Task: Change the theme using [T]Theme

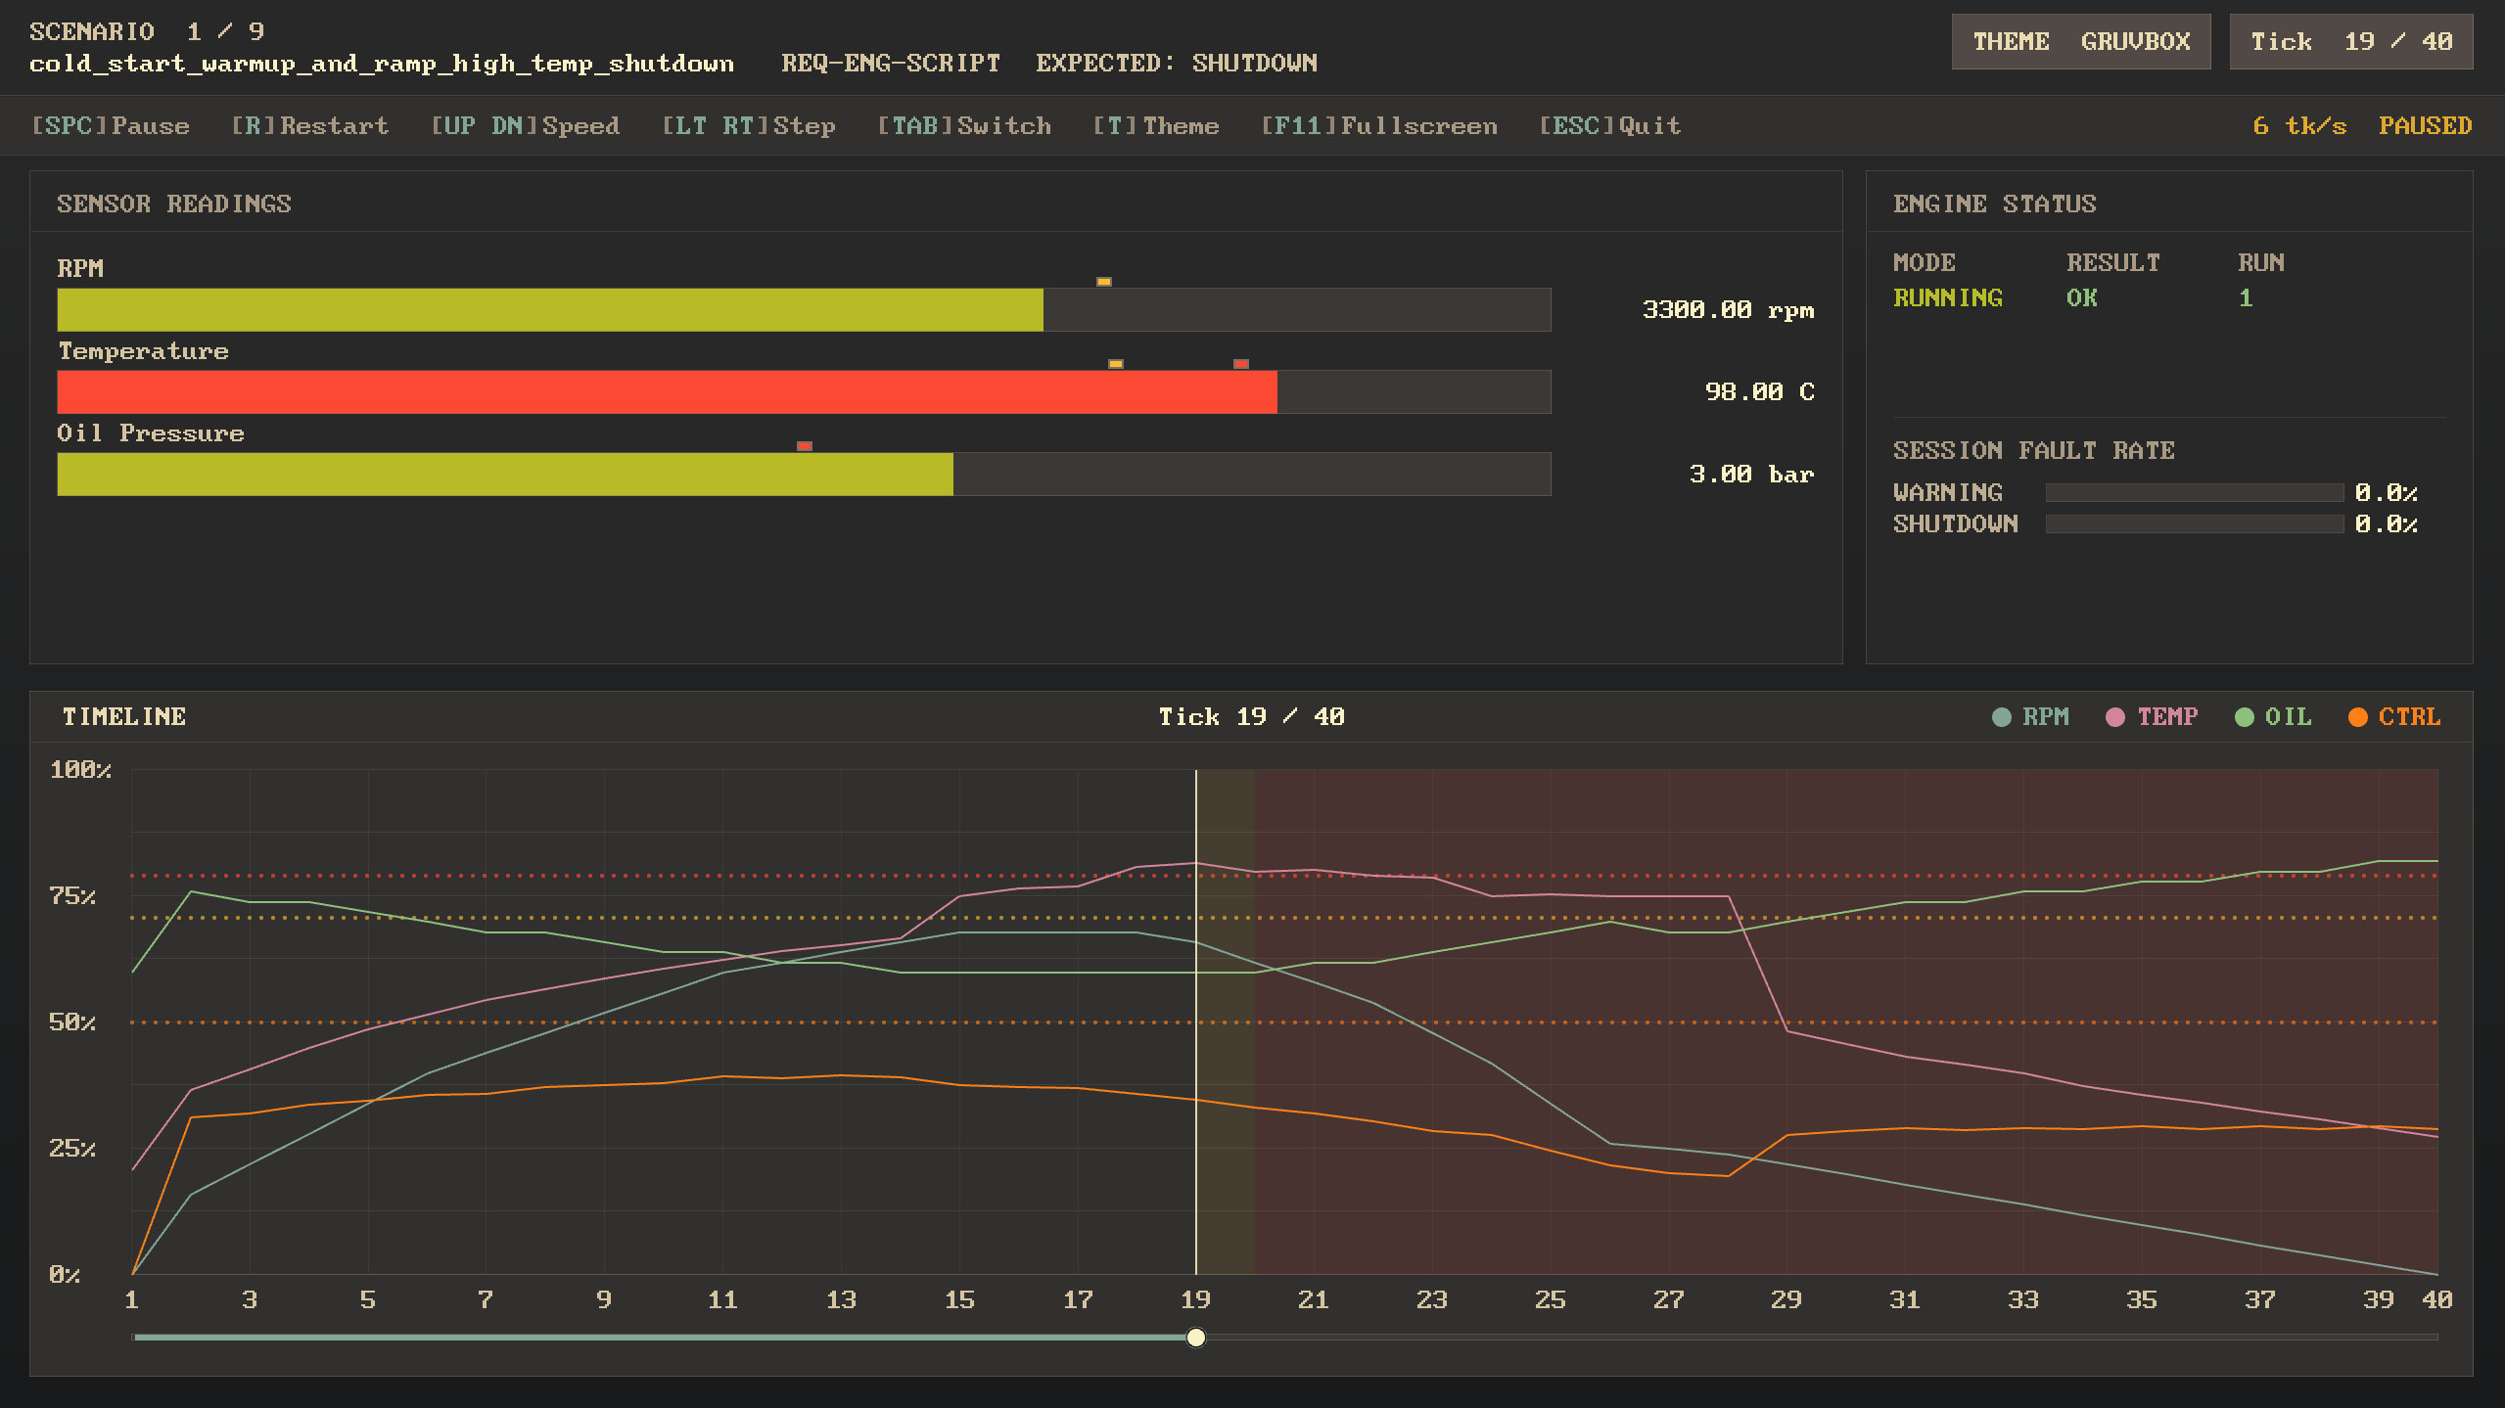Action: pos(1155,126)
